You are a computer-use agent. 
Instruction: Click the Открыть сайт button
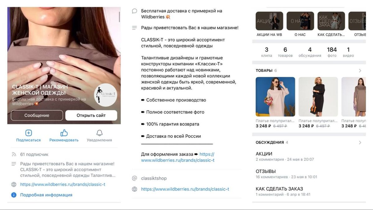[x=91, y=115]
